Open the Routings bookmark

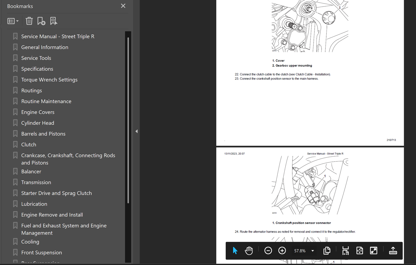tap(31, 91)
